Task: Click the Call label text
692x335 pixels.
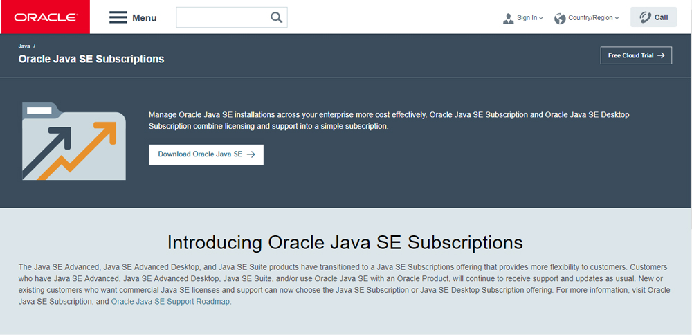Action: coord(662,17)
